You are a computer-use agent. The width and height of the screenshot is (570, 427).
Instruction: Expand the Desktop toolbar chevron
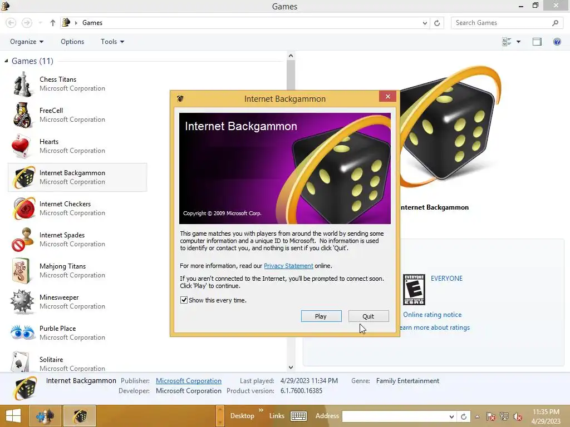pos(261,410)
